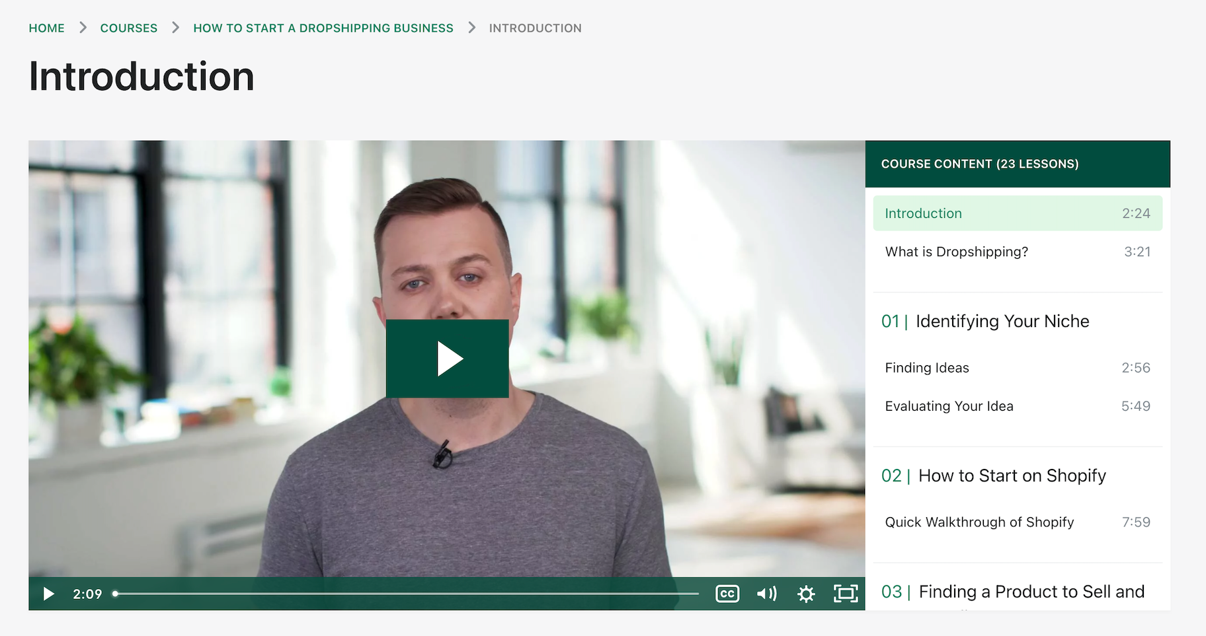
Task: Open How to Start a Dropshipping Business breadcrumb
Action: point(323,28)
